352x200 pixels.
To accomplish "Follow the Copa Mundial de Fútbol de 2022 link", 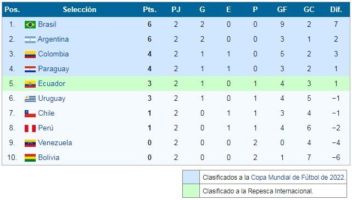I will click(x=298, y=178).
